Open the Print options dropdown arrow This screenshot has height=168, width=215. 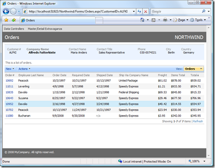tap(170, 20)
